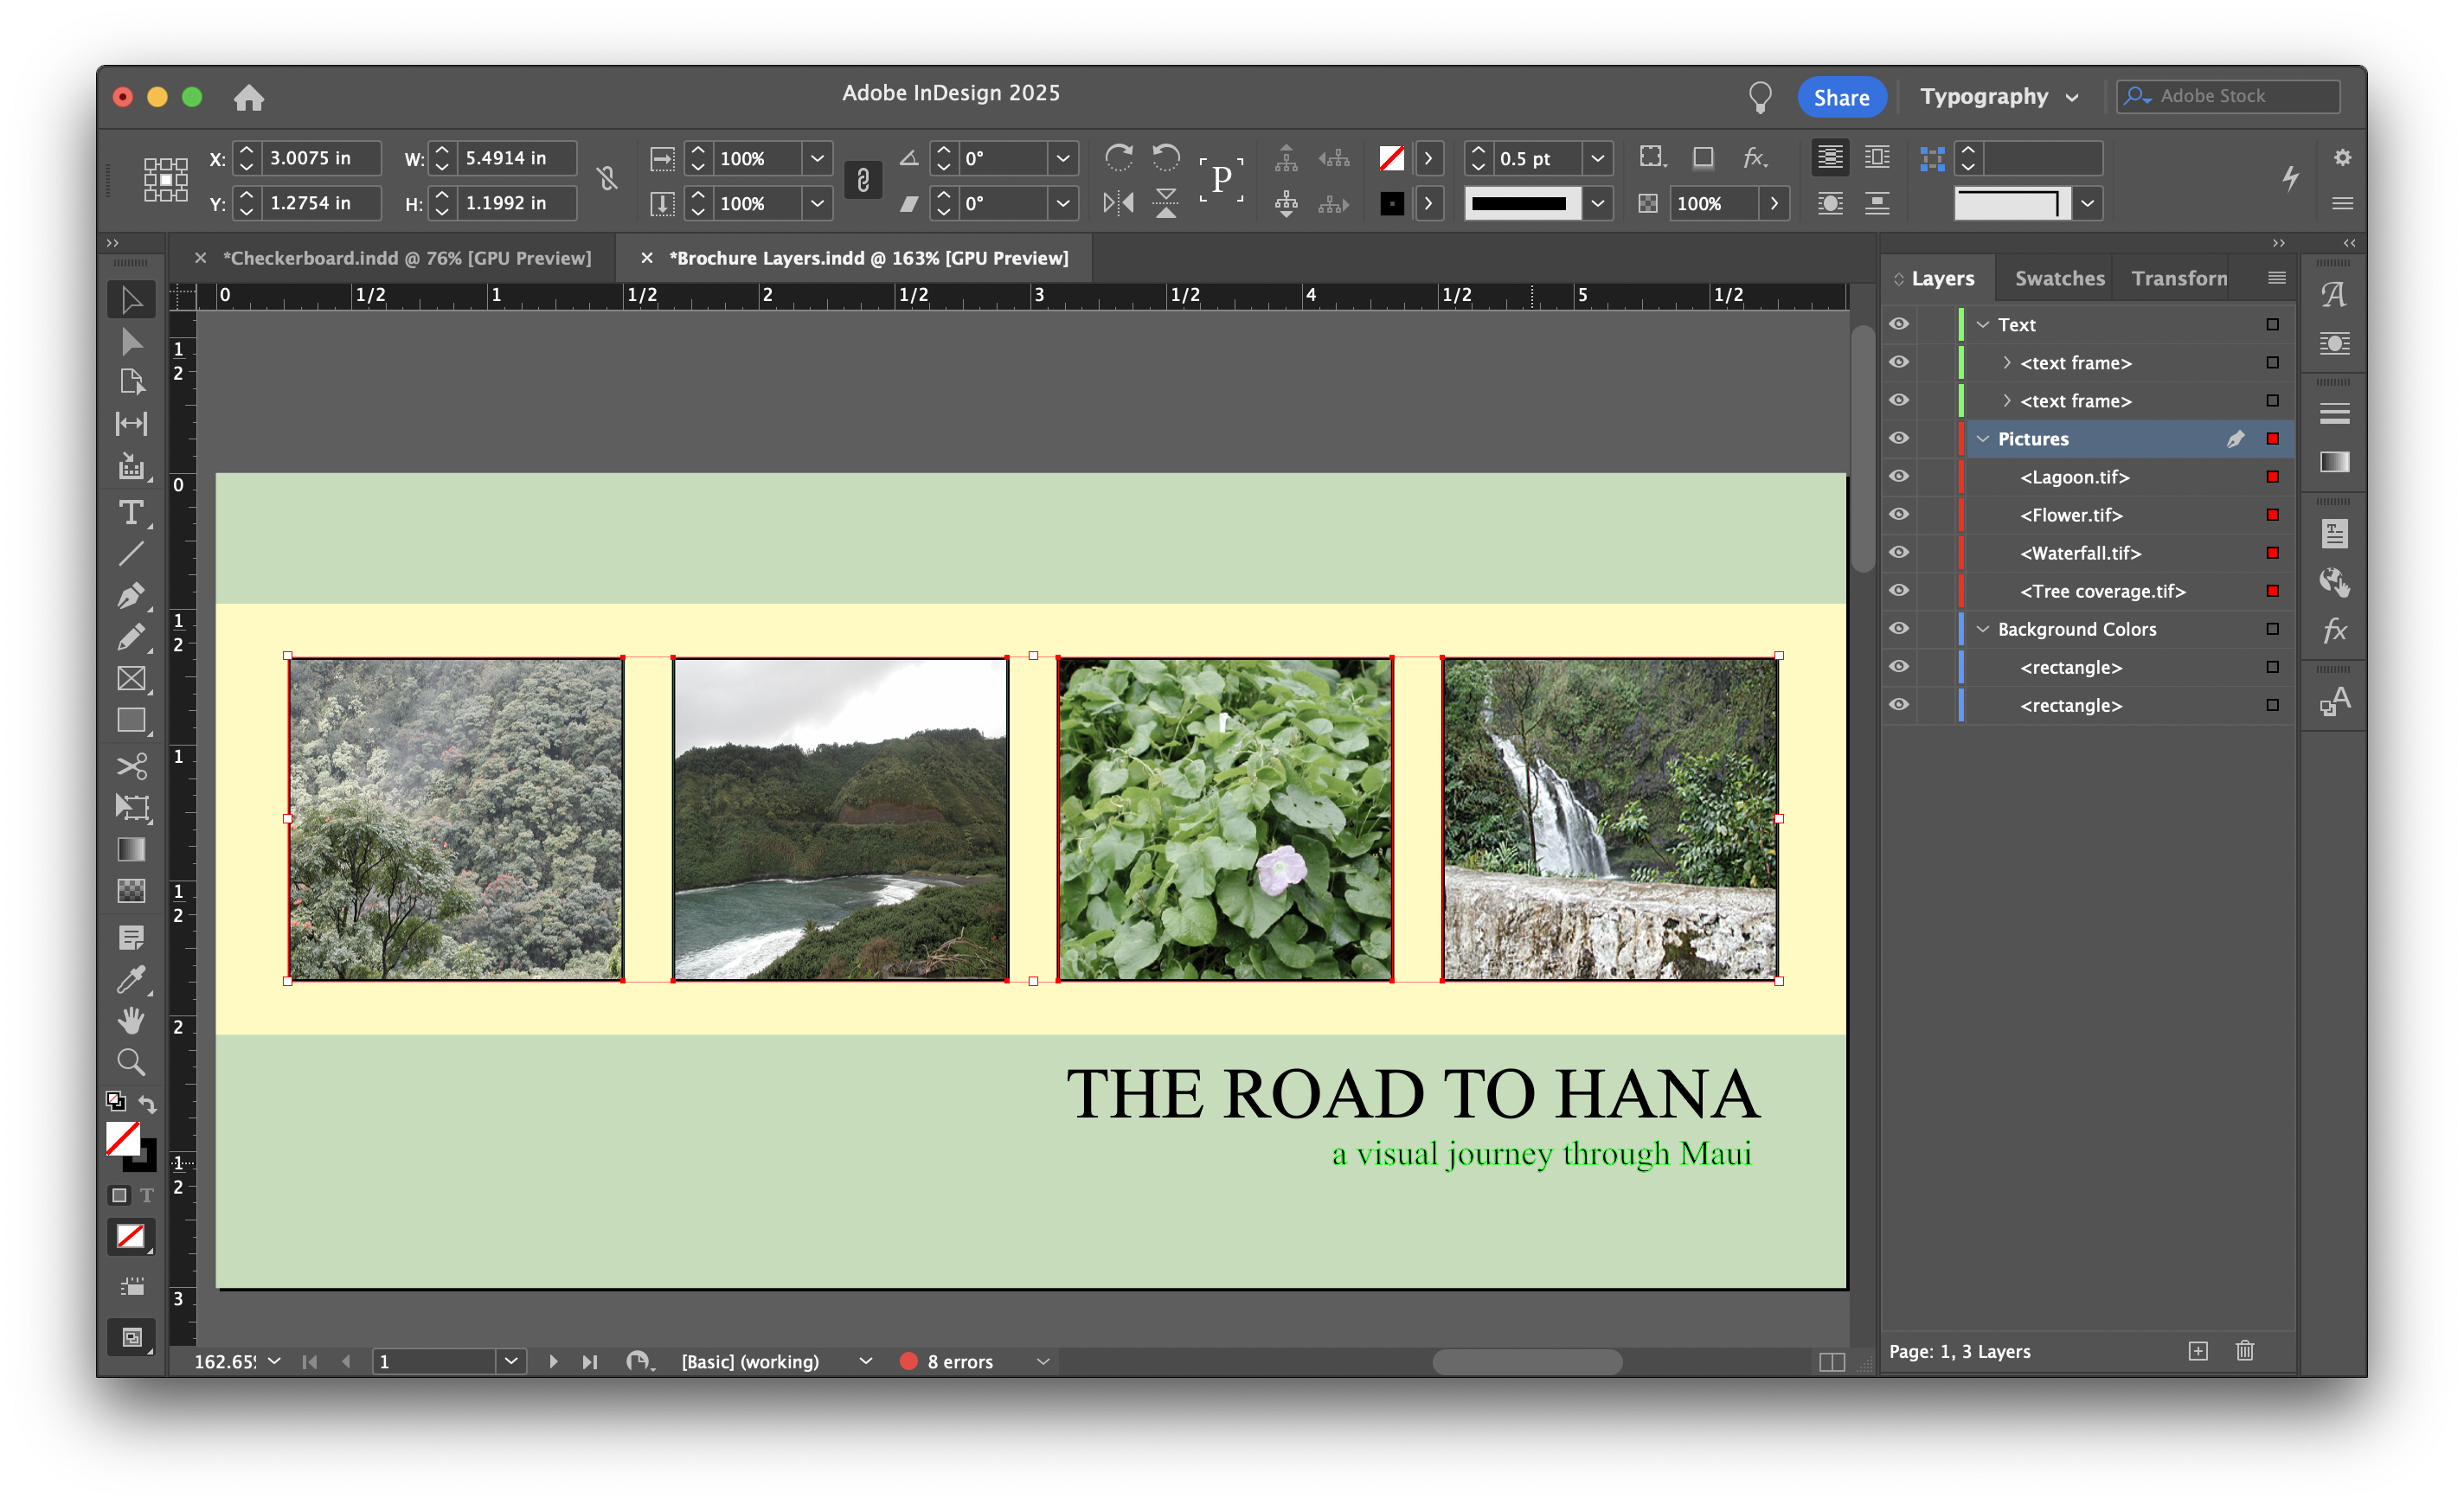Delete selected layer with trash icon
2464x1505 pixels.
click(2244, 1351)
